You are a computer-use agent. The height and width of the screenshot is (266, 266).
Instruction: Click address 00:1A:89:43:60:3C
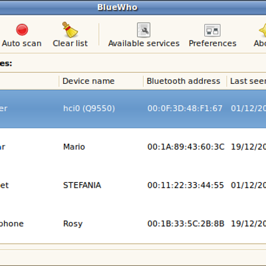point(186,147)
